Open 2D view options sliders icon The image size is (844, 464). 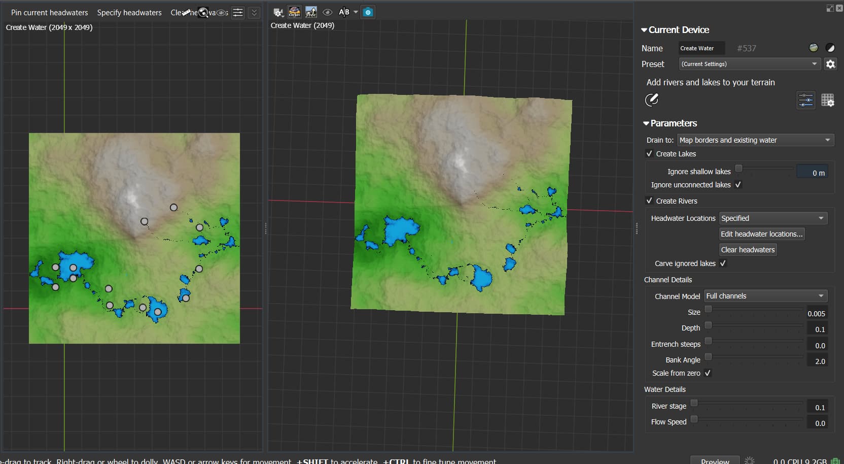coord(238,13)
